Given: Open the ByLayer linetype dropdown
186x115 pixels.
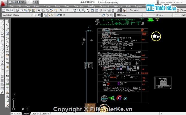Looking at the screenshot, I should (171, 15).
